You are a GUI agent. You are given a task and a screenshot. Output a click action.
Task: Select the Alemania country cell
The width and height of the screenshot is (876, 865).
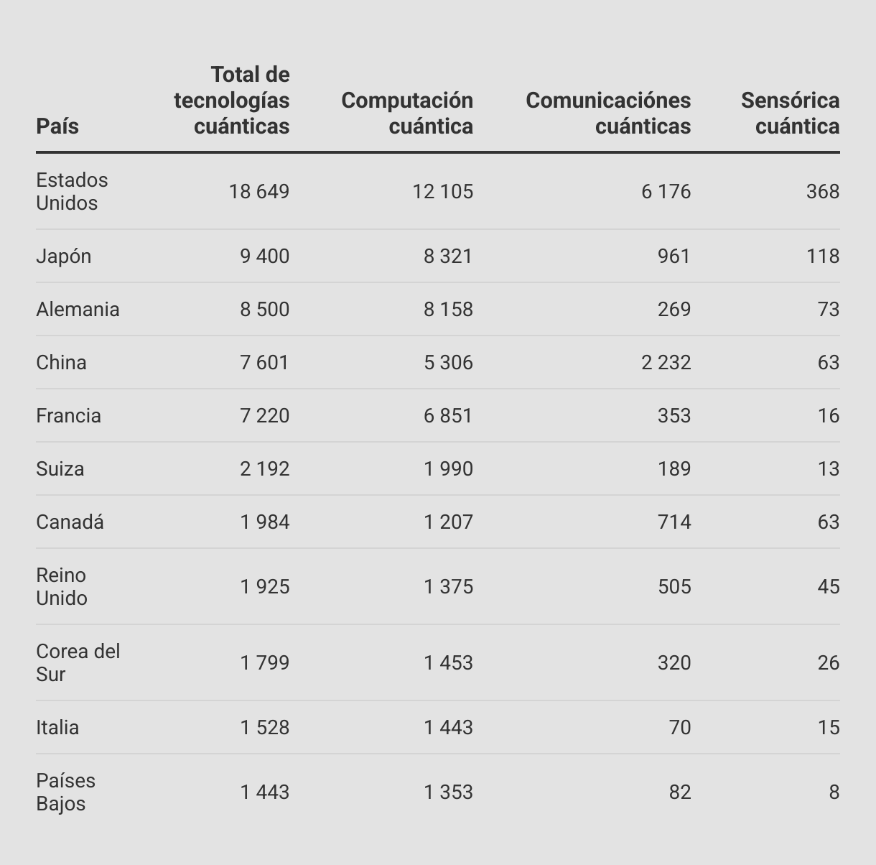pos(78,309)
